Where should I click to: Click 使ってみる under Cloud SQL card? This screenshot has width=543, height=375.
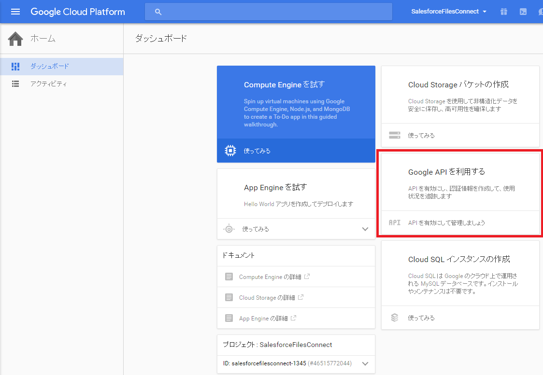421,318
